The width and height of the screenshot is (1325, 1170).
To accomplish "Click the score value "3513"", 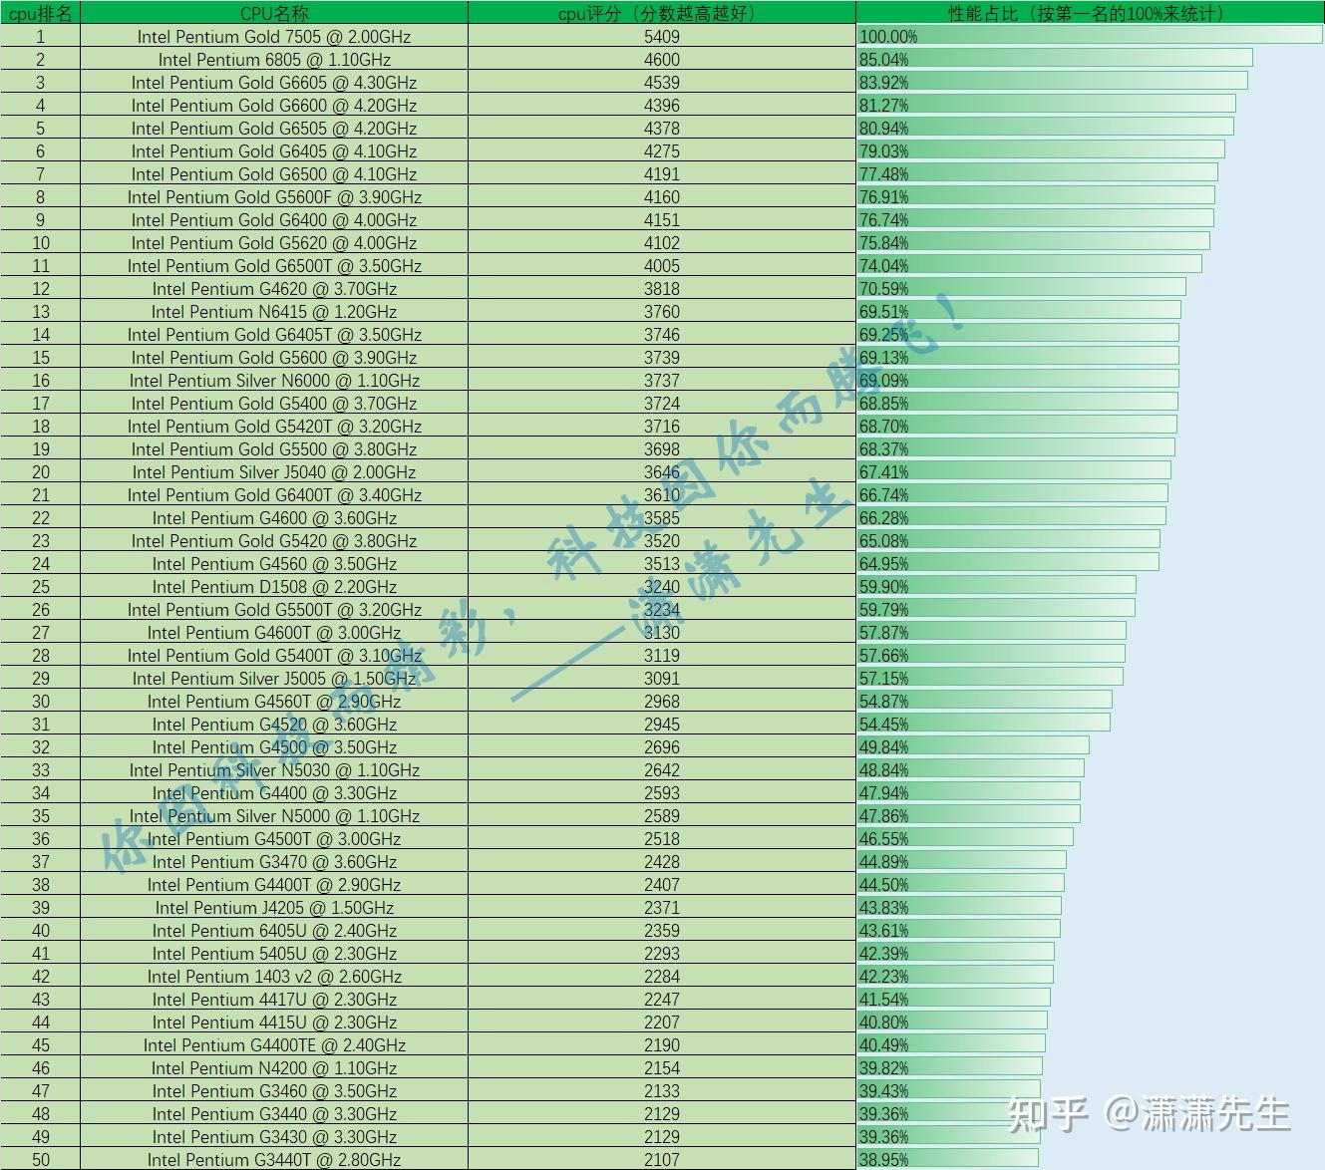I will click(662, 563).
